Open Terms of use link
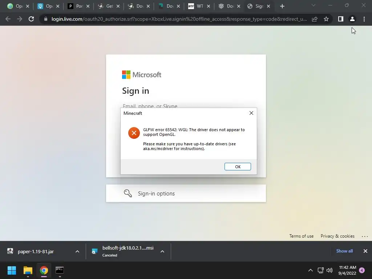 301,236
